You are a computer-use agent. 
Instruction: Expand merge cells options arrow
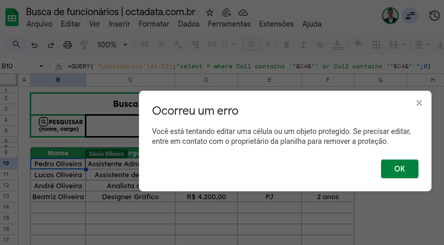coord(404,45)
